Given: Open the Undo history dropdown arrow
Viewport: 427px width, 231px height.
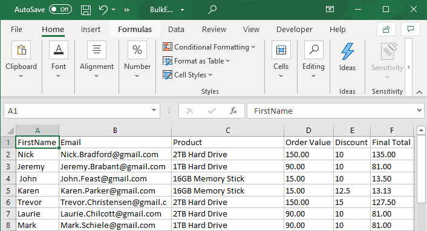Looking at the screenshot, I should (x=114, y=10).
